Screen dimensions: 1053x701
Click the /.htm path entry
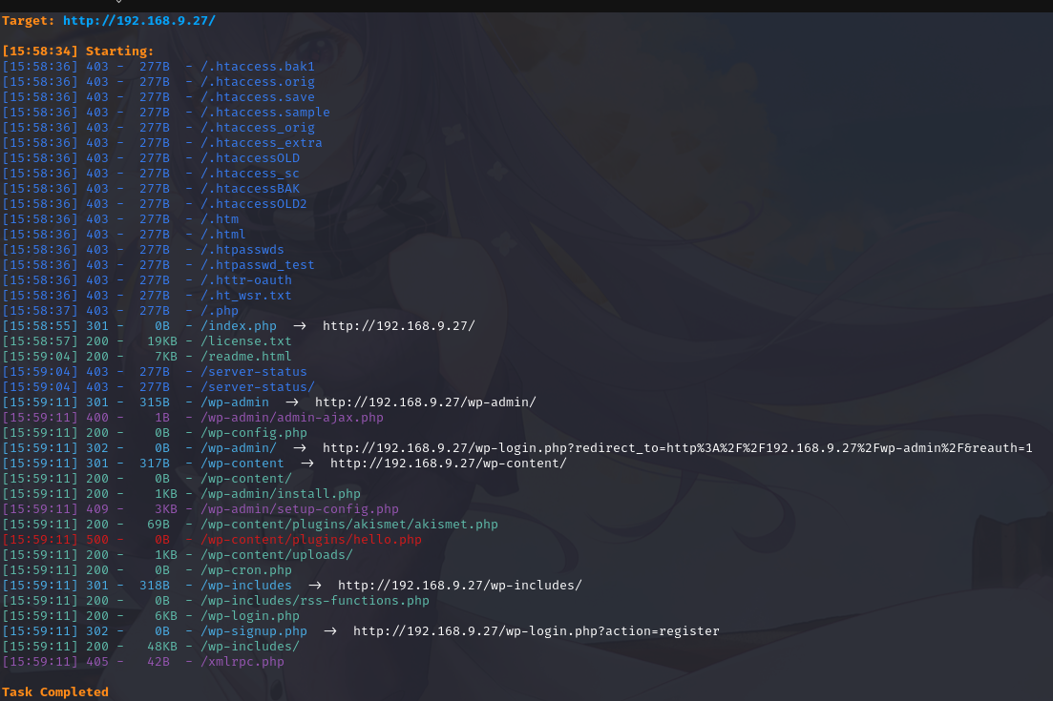[x=220, y=218]
